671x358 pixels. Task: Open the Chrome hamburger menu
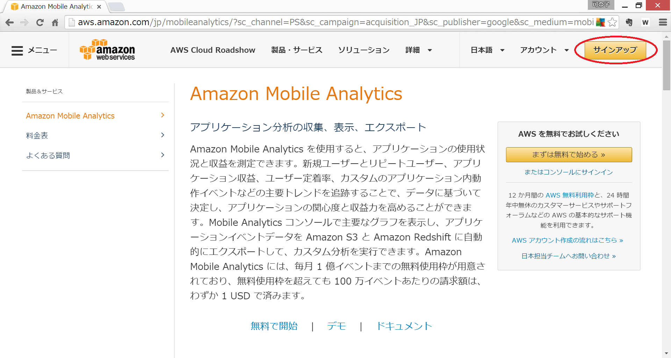click(x=663, y=22)
